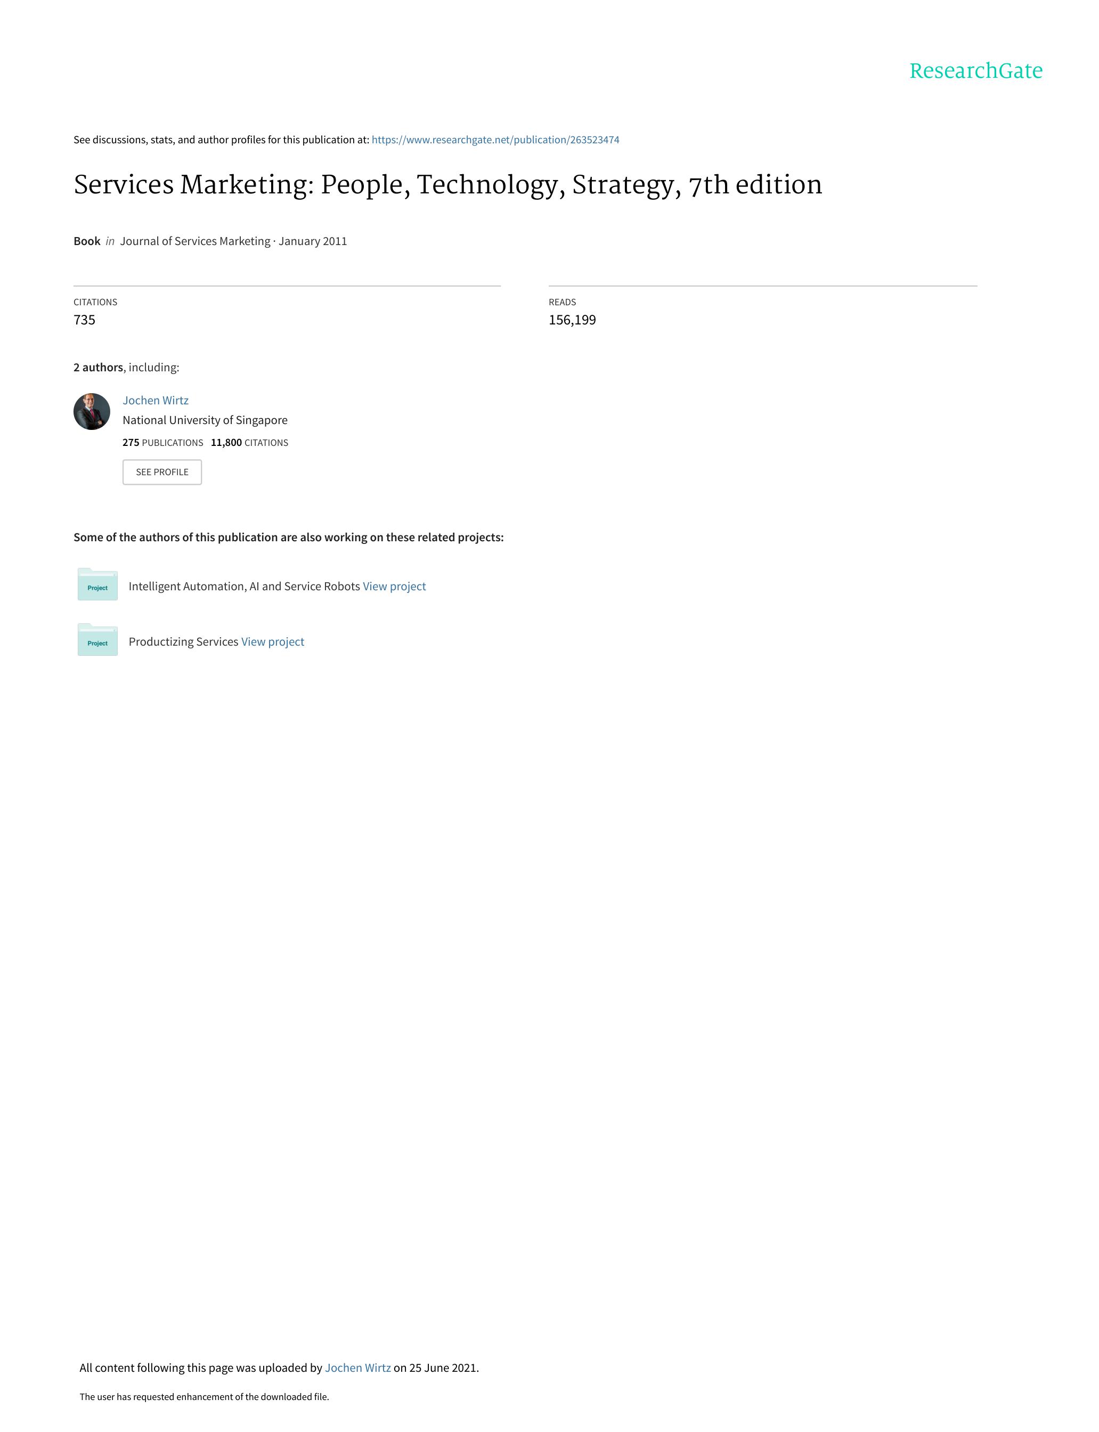The width and height of the screenshot is (1099, 1432).
Task: Click the enhancement request notice text
Action: point(204,1397)
